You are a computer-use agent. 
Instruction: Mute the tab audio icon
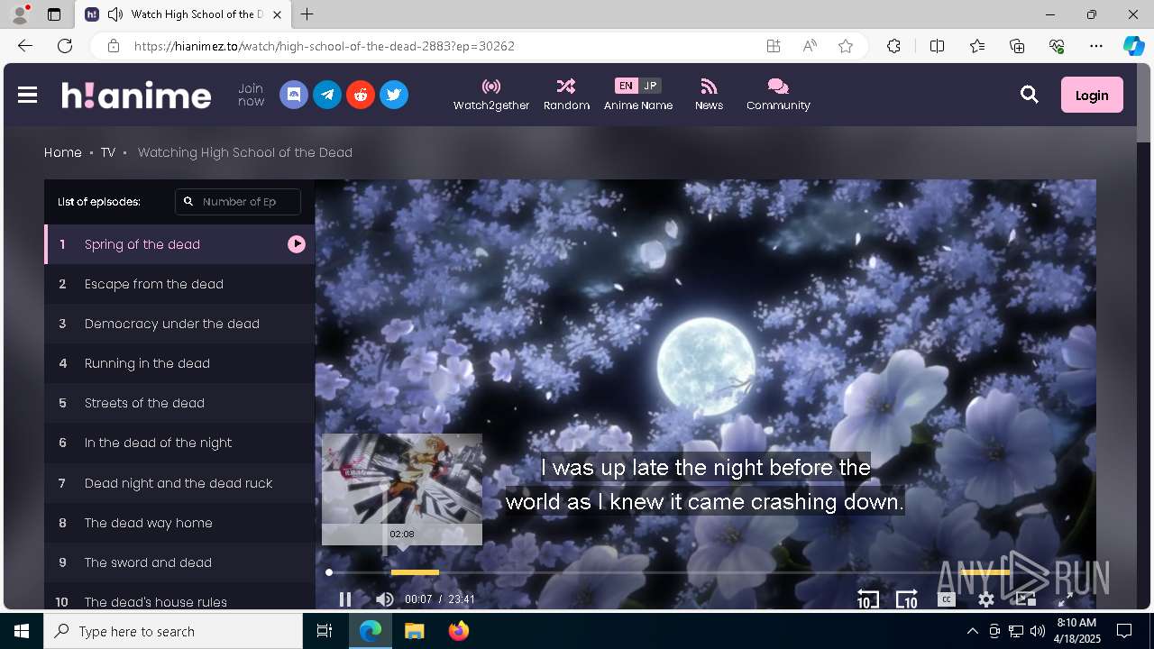coord(115,14)
